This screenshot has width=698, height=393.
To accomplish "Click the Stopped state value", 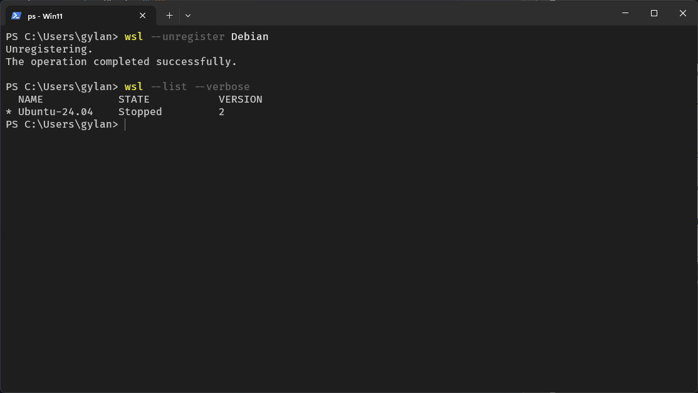I will 140,112.
